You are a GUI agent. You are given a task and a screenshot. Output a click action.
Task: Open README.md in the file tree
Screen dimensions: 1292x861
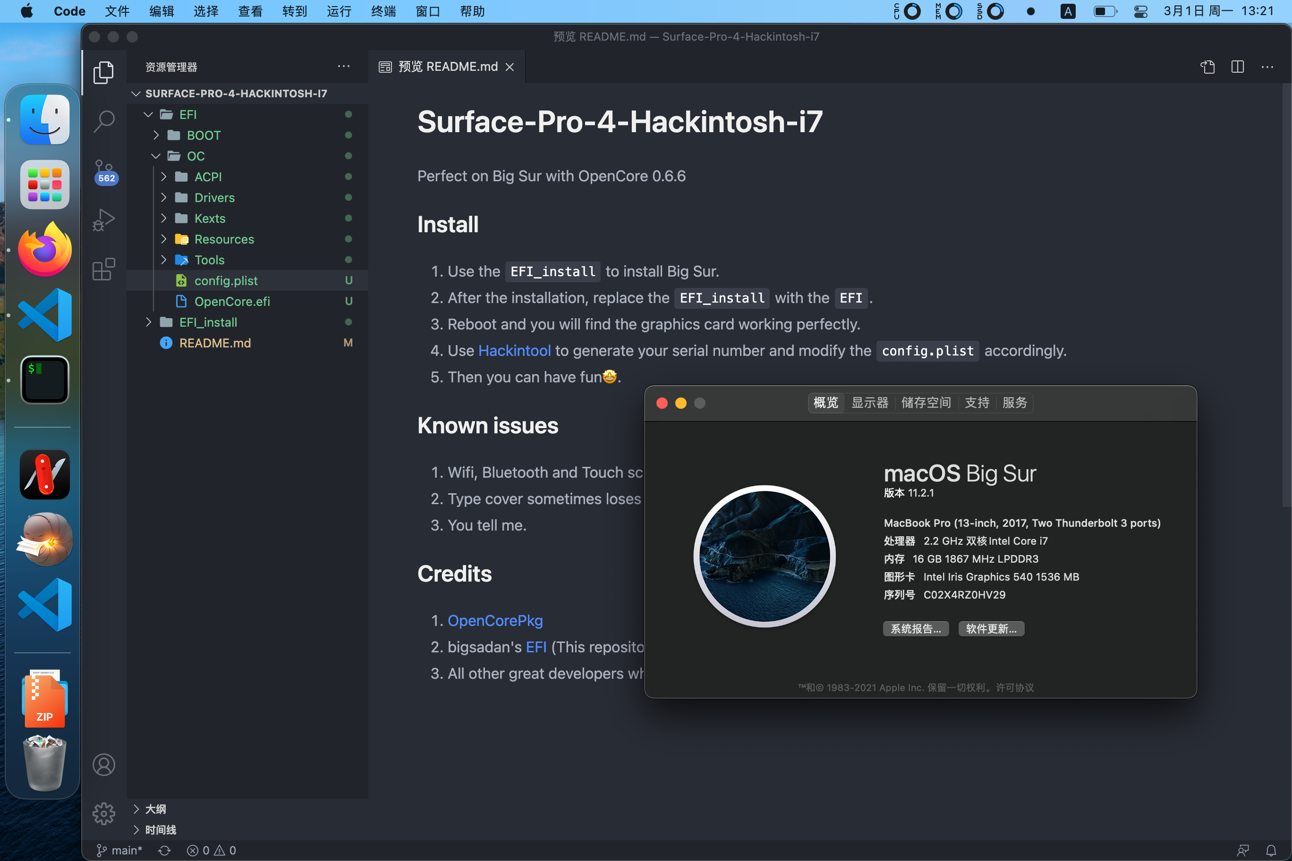247,343
